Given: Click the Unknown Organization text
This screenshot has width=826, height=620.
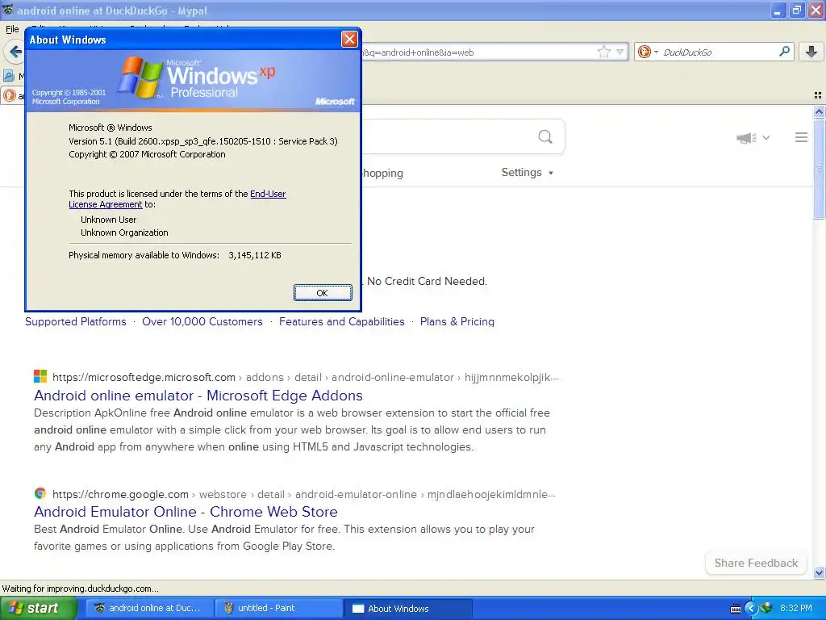Looking at the screenshot, I should 124,232.
